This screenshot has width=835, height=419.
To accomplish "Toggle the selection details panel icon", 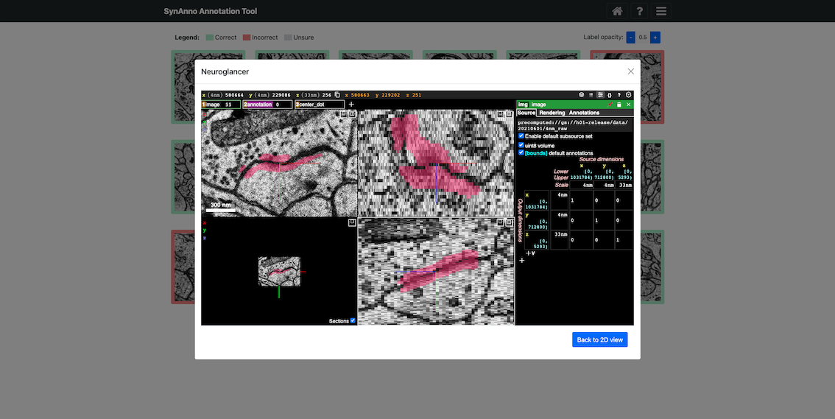I will click(x=600, y=95).
